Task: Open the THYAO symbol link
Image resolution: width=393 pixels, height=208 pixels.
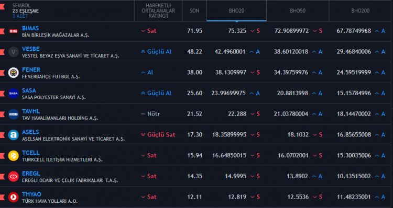Action: coord(31,194)
